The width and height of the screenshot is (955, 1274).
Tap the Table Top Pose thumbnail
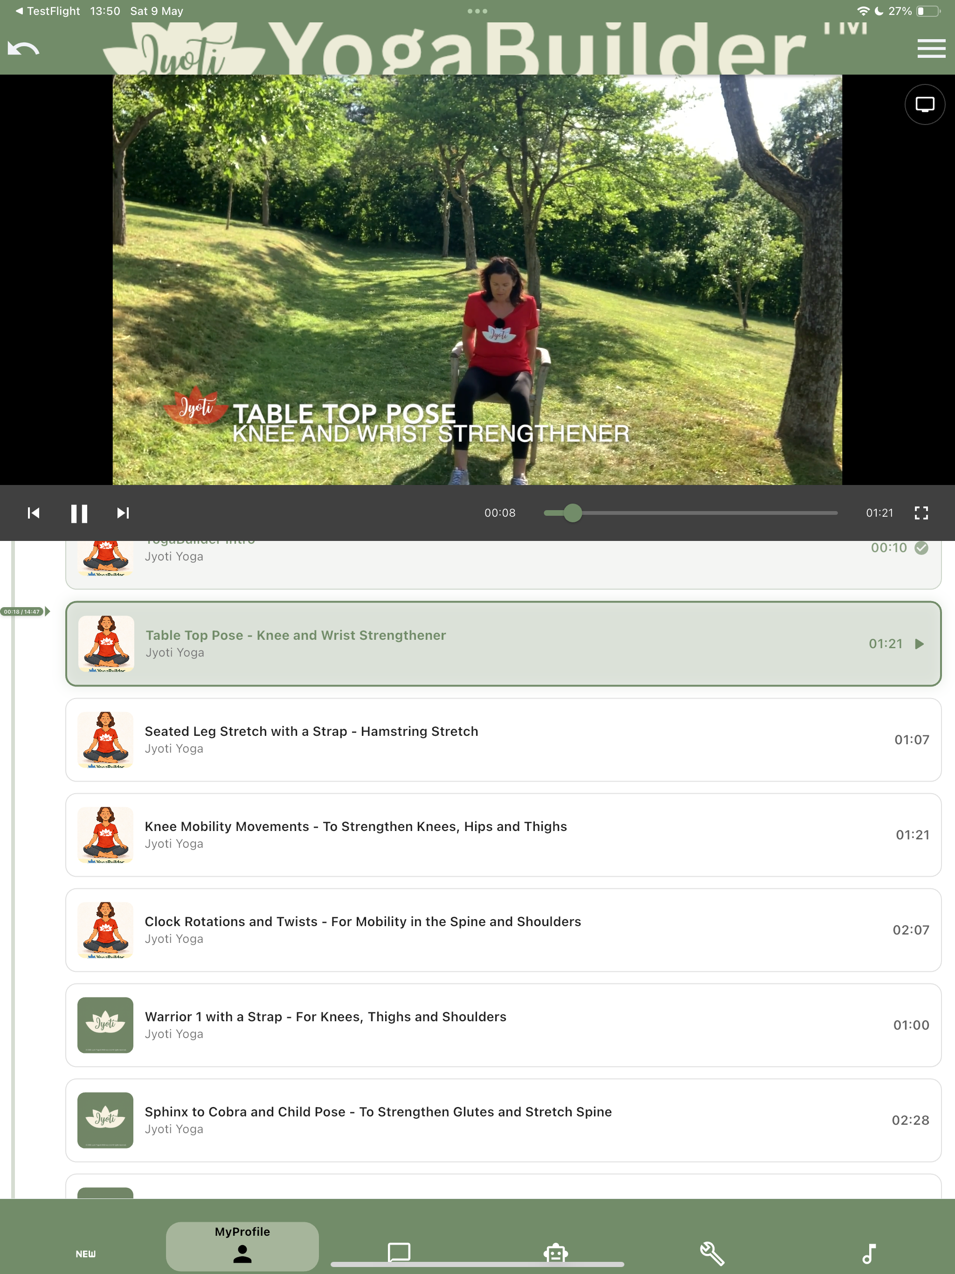[106, 644]
